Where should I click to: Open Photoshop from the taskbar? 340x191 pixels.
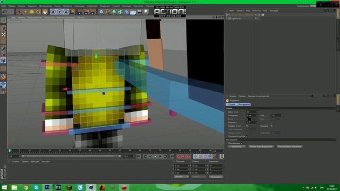point(47,187)
